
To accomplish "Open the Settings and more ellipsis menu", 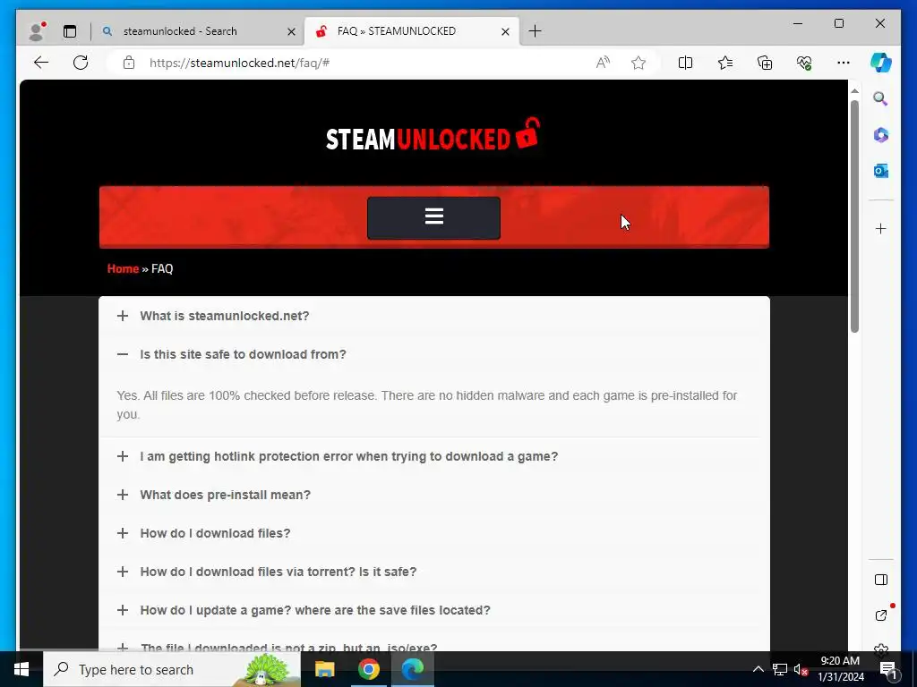I will click(x=844, y=63).
